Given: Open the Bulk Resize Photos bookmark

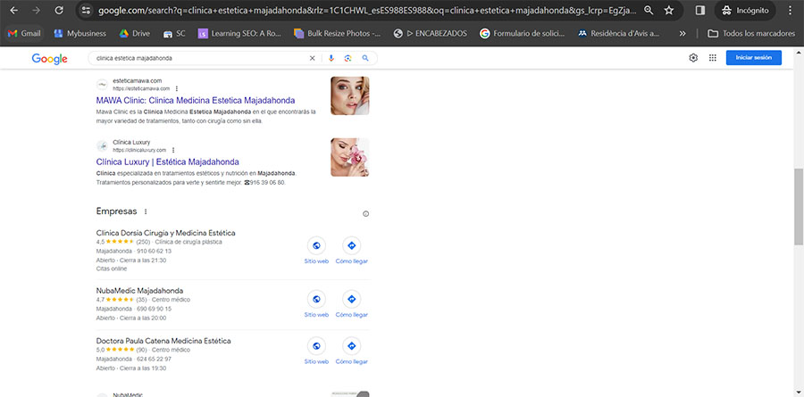Looking at the screenshot, I should (338, 33).
